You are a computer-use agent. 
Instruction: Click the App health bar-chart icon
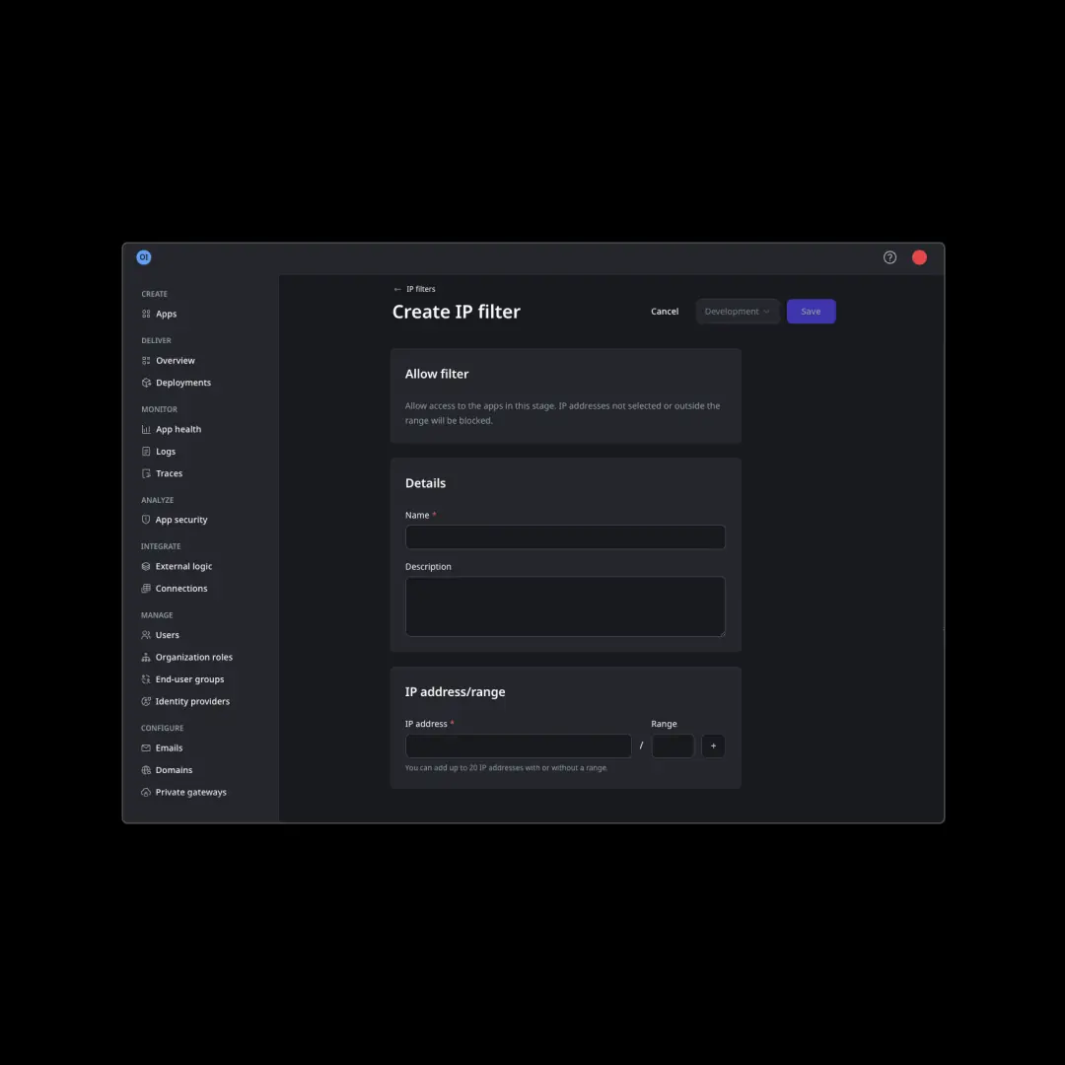pos(145,429)
